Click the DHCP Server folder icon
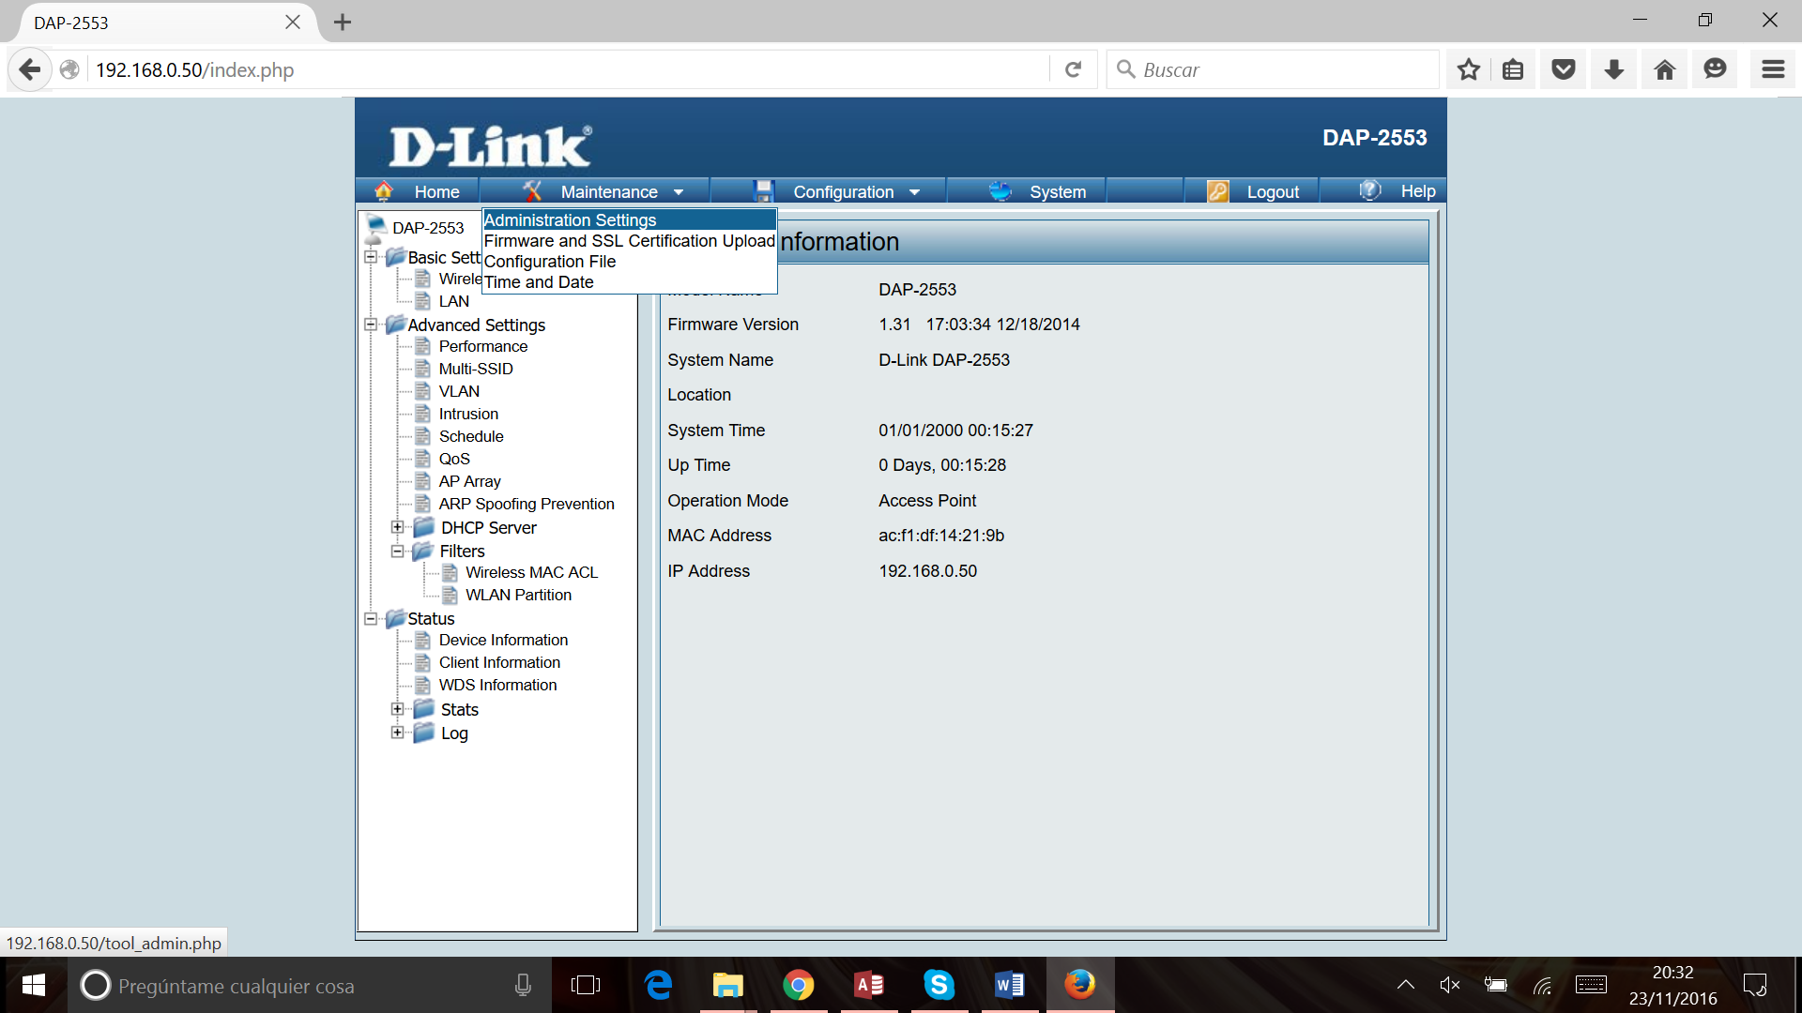Screen dimensions: 1802x1013 424,527
